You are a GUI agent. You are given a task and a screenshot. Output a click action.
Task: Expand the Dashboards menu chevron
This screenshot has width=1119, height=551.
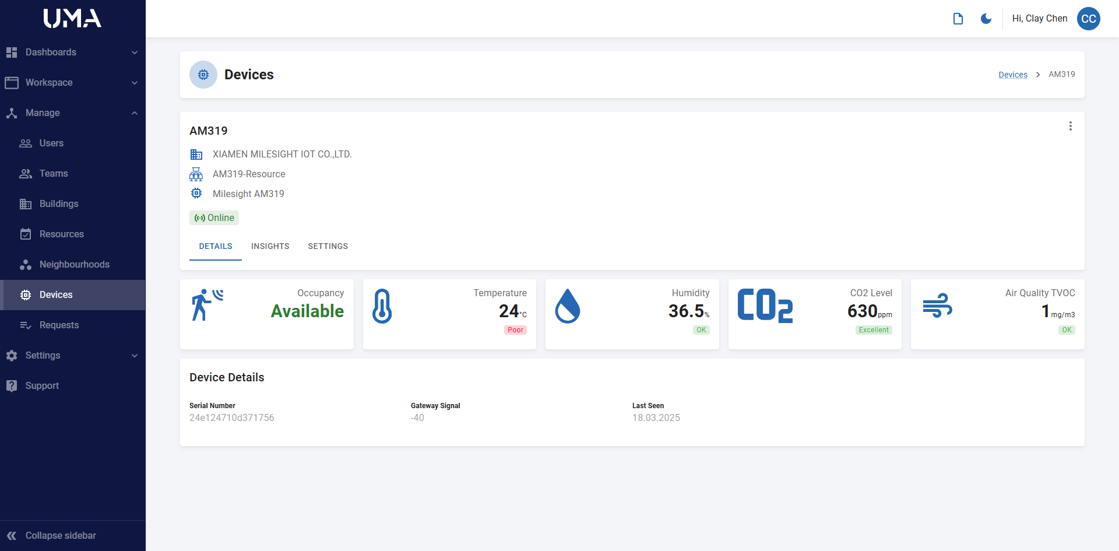(135, 52)
